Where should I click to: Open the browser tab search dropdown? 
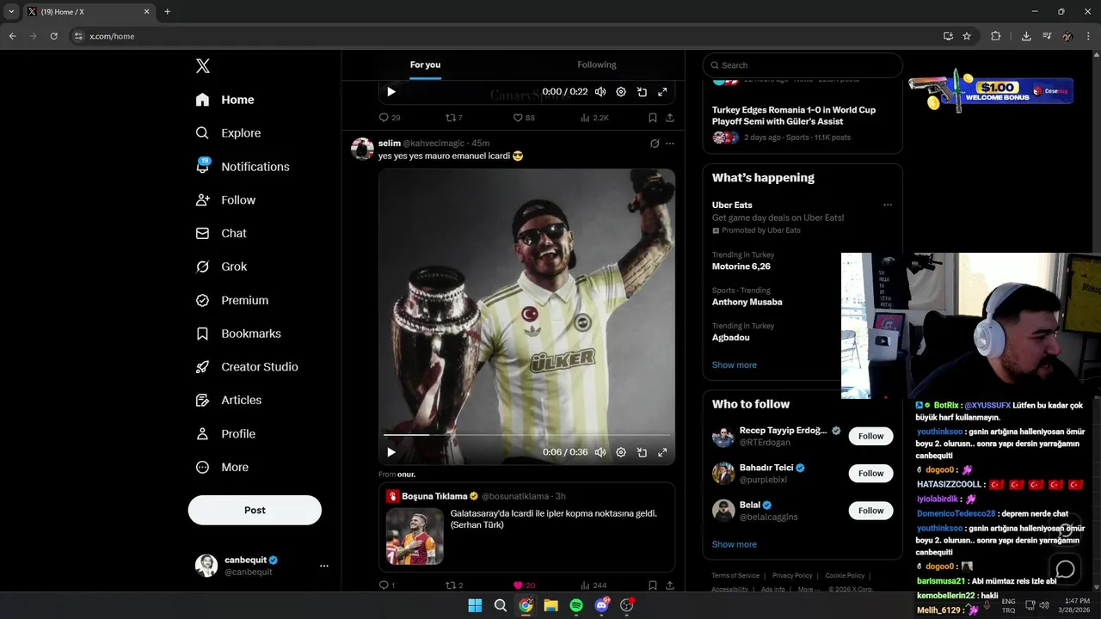(x=11, y=11)
